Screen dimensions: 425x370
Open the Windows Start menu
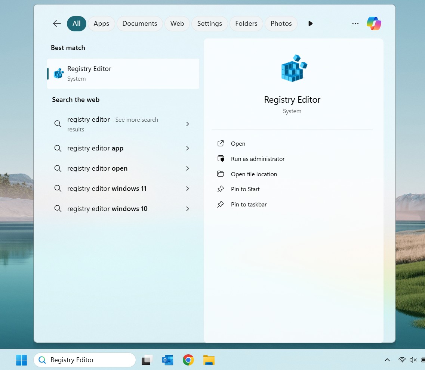pos(21,360)
